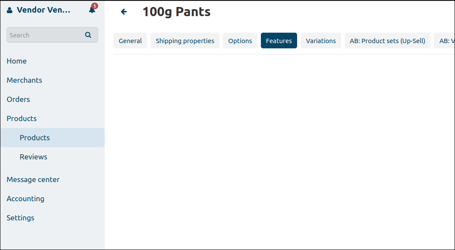Open AB: Product sets (Up-Sell) tab
This screenshot has width=455, height=250.
click(x=387, y=41)
